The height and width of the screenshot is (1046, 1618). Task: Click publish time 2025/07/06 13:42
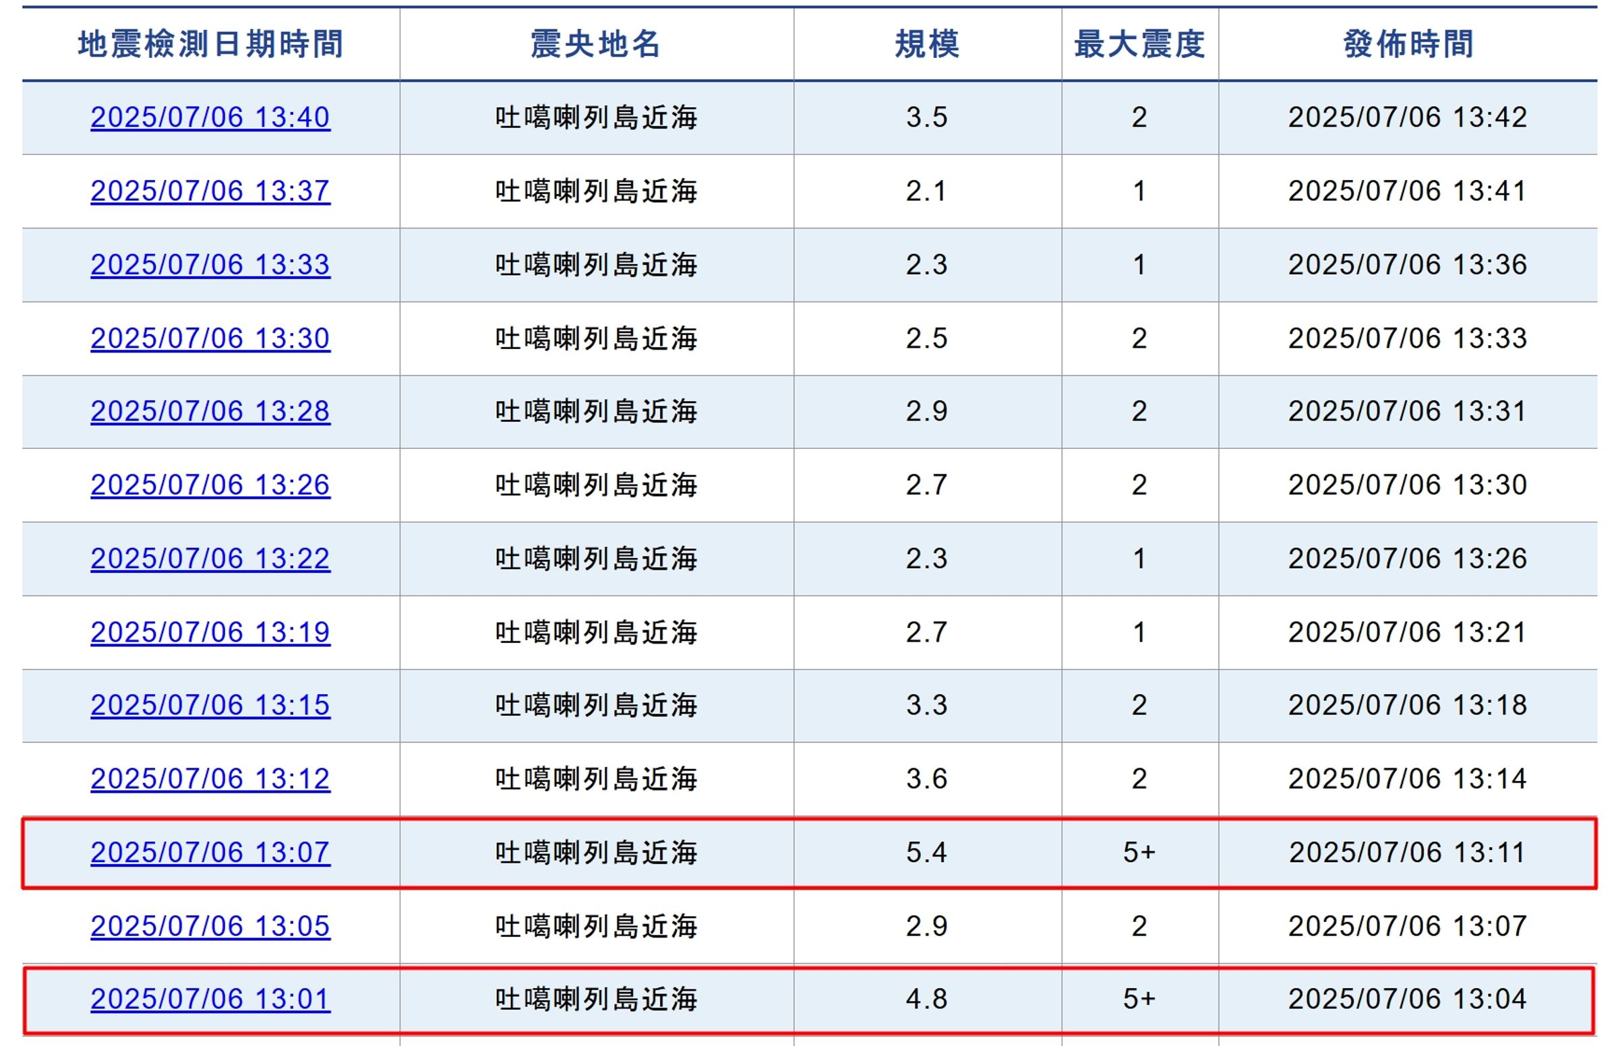(1408, 117)
